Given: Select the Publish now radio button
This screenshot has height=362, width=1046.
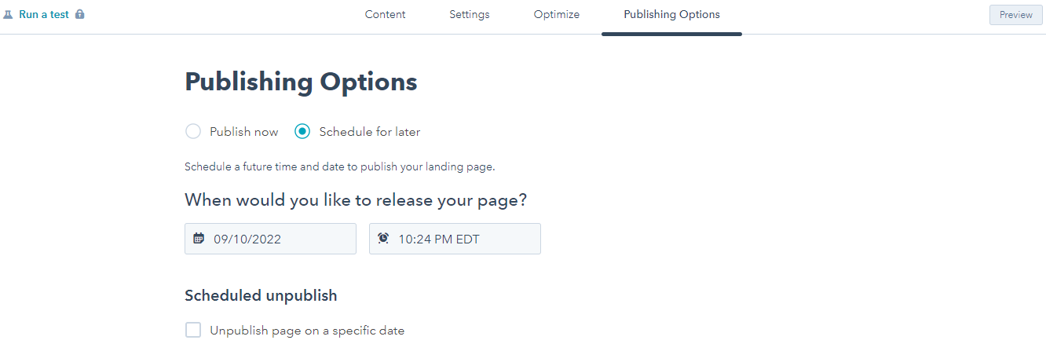Looking at the screenshot, I should 192,132.
